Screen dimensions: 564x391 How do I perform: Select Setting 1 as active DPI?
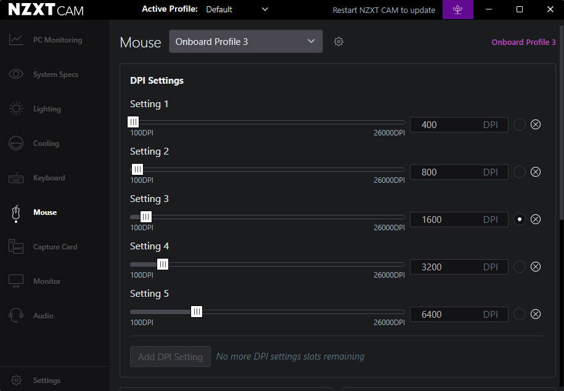[520, 124]
